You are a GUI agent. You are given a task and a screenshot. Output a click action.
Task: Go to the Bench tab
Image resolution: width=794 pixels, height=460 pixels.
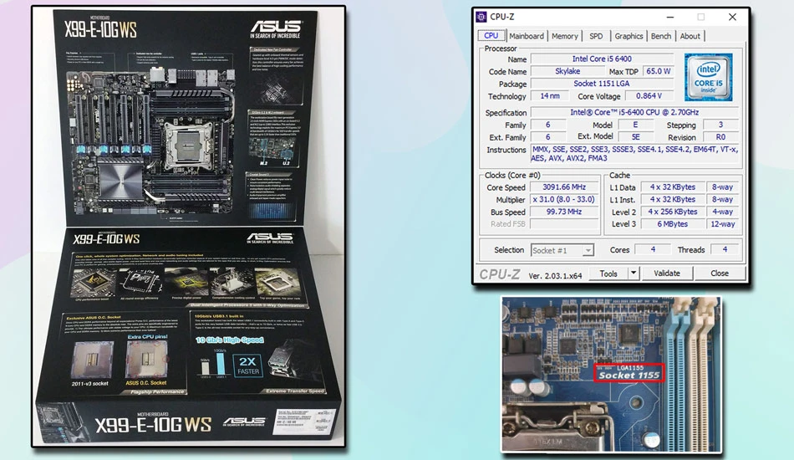[661, 36]
